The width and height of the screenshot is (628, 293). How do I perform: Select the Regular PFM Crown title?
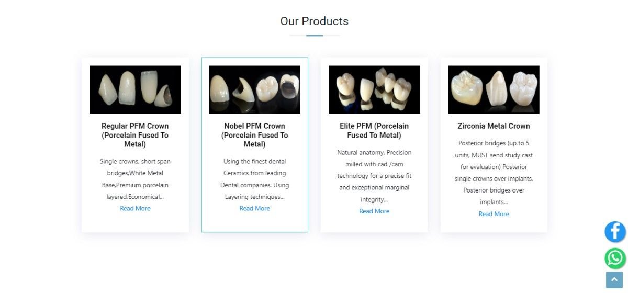pyautogui.click(x=135, y=135)
